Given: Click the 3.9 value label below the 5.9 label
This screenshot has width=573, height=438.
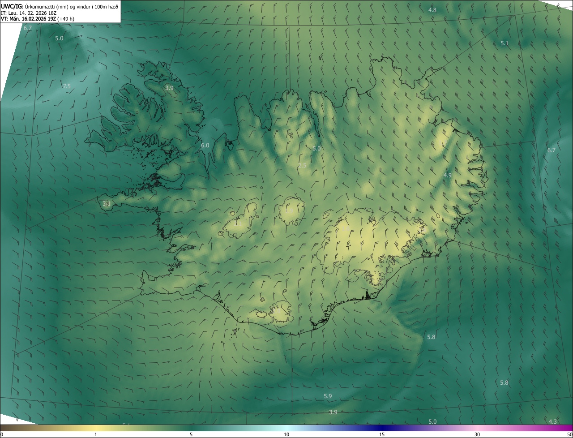Looking at the screenshot, I should click(x=333, y=412).
